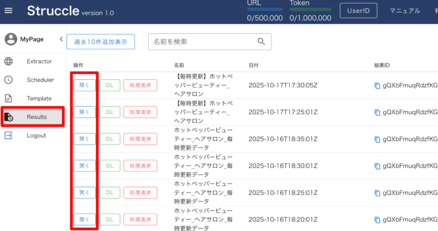Open the マニュアル link in header
438x231 pixels.
pyautogui.click(x=404, y=11)
